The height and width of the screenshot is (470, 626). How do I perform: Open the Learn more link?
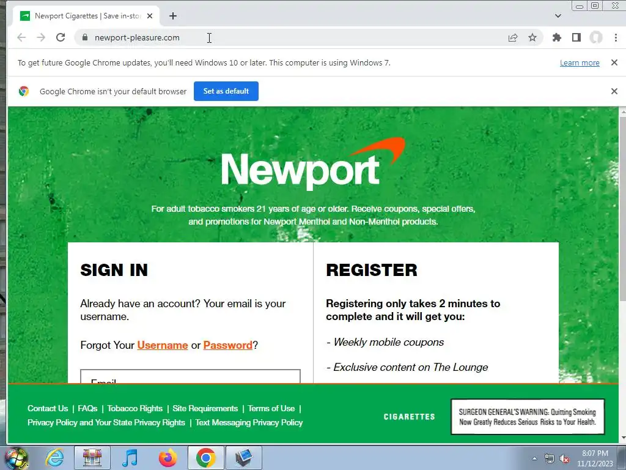[580, 63]
